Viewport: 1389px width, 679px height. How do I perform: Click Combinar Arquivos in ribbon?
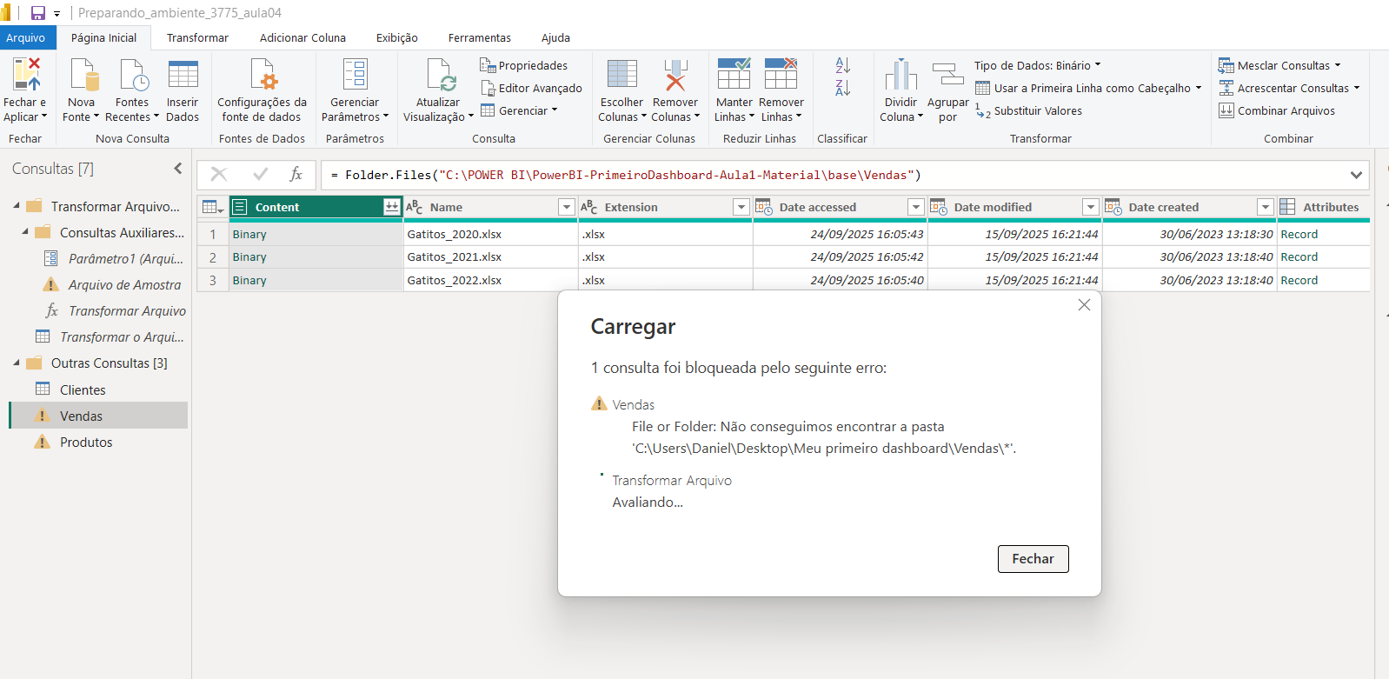[x=1277, y=110]
